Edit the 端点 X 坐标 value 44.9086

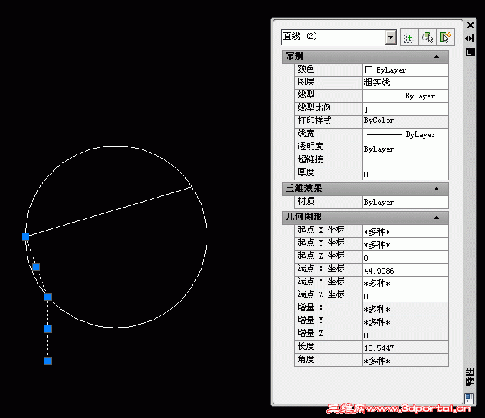pyautogui.click(x=405, y=270)
